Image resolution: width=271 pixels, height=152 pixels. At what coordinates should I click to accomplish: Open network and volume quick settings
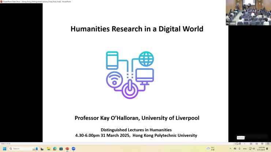[x=252, y=149]
